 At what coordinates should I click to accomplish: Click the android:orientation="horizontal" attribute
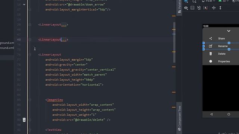(74, 85)
